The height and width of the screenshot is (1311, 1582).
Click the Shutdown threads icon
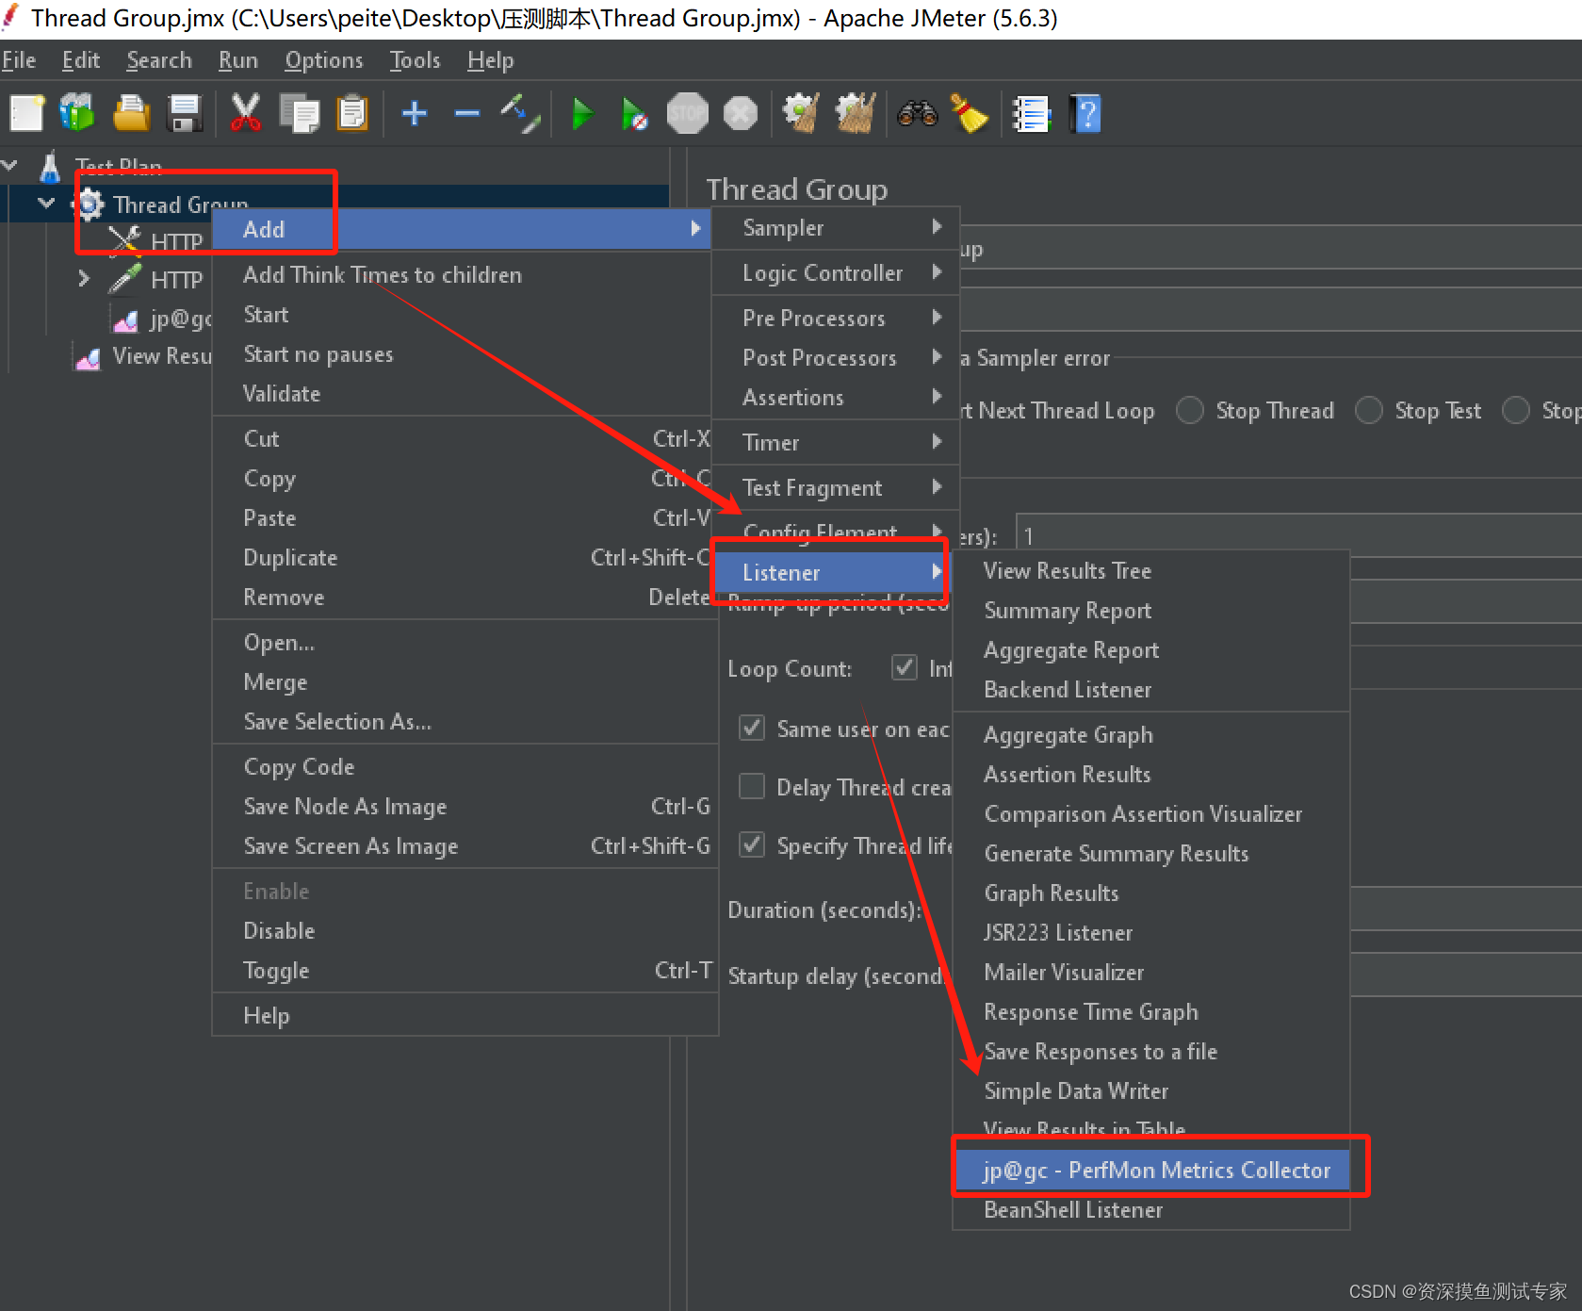pos(741,114)
